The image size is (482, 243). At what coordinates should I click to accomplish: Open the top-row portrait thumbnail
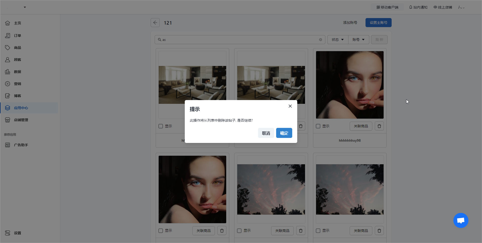[350, 85]
